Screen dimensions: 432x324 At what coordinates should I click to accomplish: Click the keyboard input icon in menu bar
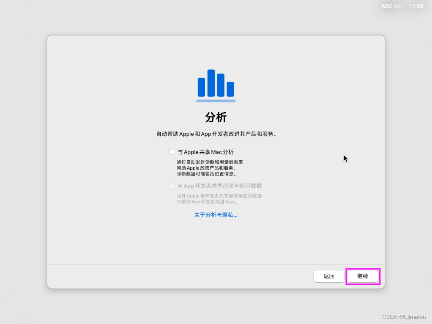[x=398, y=6]
